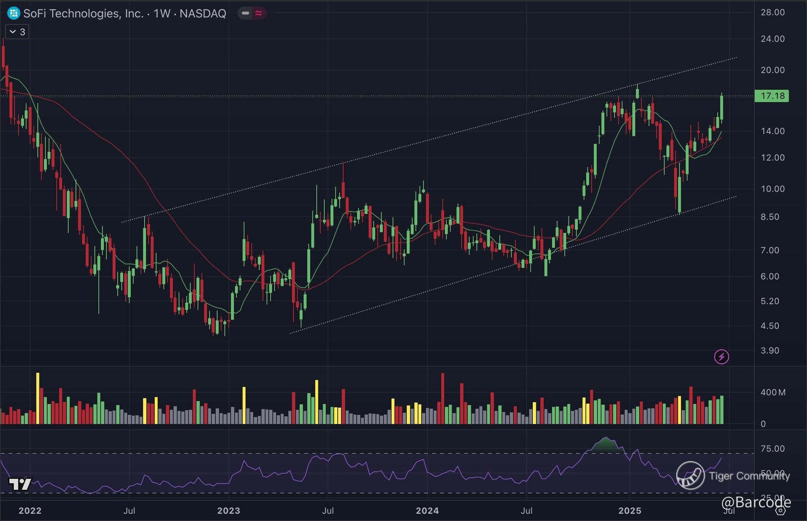The width and height of the screenshot is (807, 521).
Task: Click the 2024 label on time axis
Action: click(427, 511)
